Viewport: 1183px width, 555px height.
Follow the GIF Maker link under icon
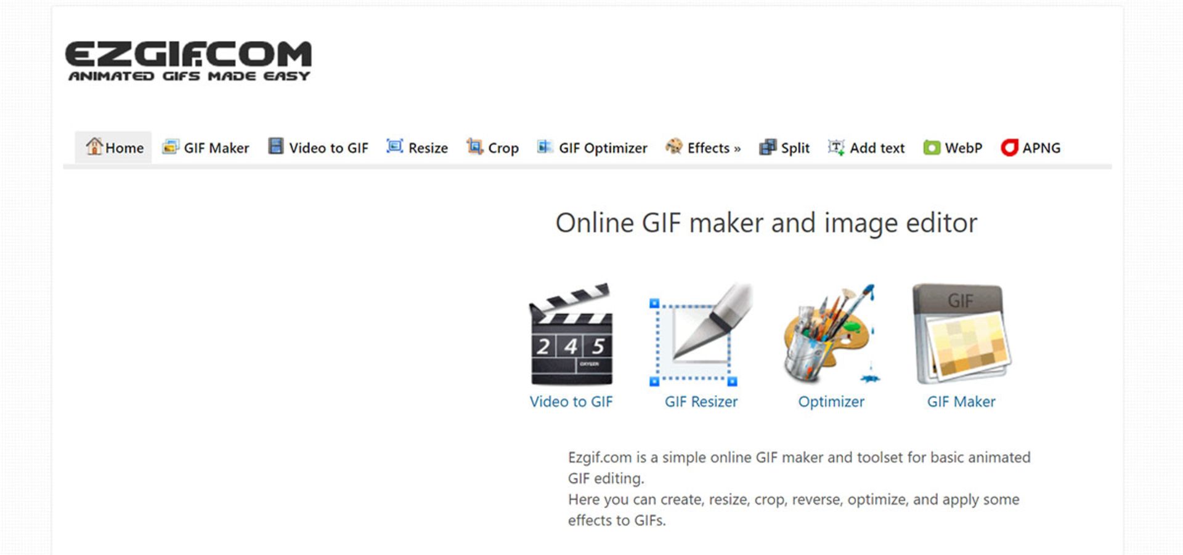click(961, 401)
